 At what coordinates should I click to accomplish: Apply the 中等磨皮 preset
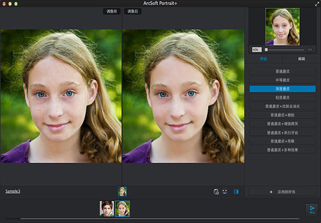click(282, 80)
